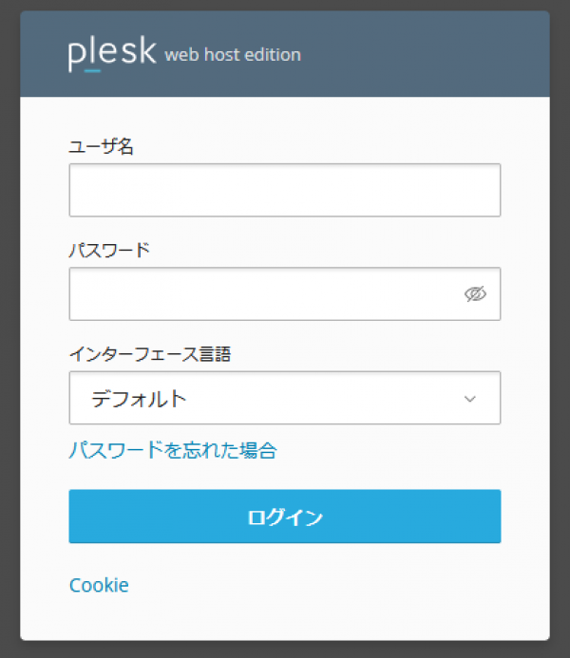
Task: Click blank white area beside Cookie link
Action: 332,585
